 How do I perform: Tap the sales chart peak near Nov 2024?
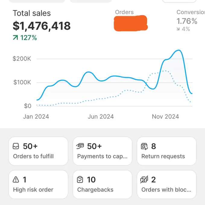click(178, 50)
